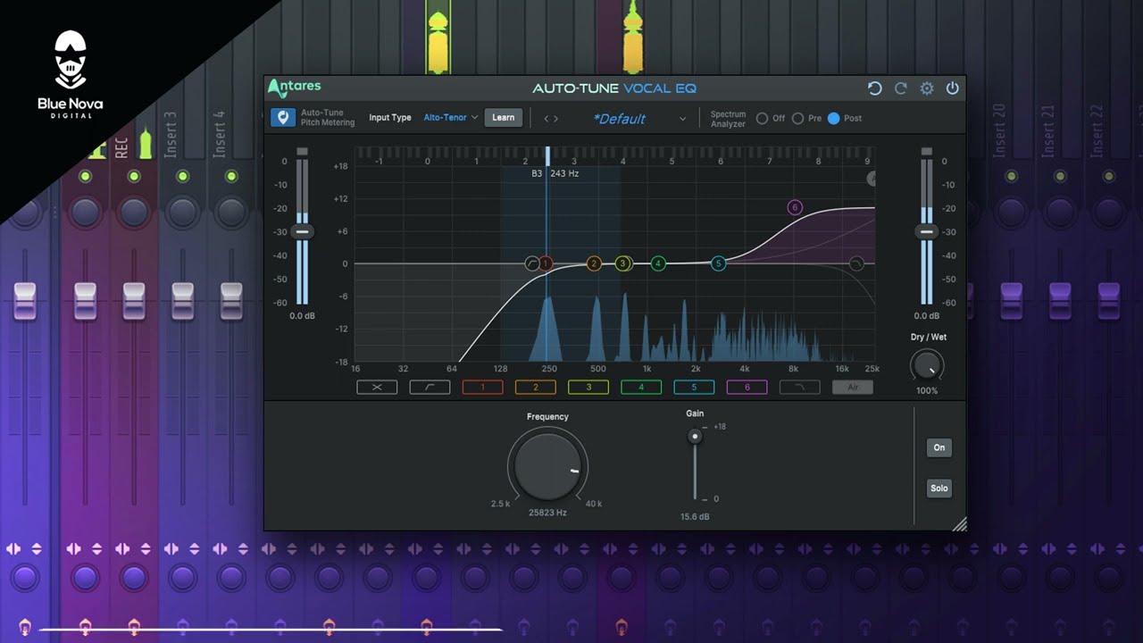The width and height of the screenshot is (1143, 643).
Task: Toggle the yellow band 3 button below graph
Action: (x=588, y=388)
